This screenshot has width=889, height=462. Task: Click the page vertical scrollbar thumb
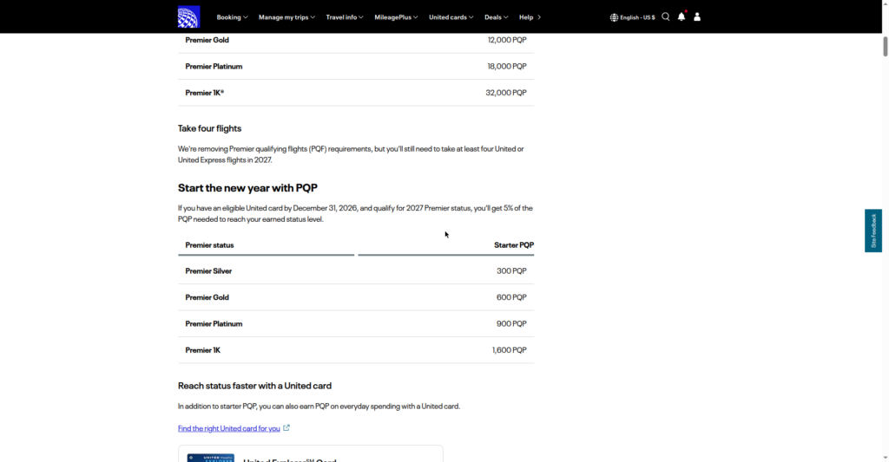[885, 47]
